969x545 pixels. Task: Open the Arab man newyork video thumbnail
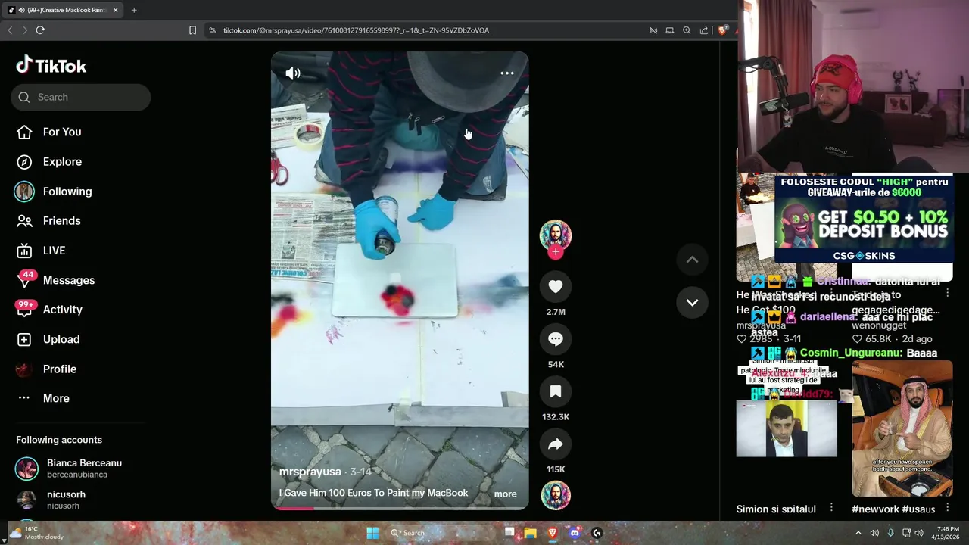click(902, 428)
